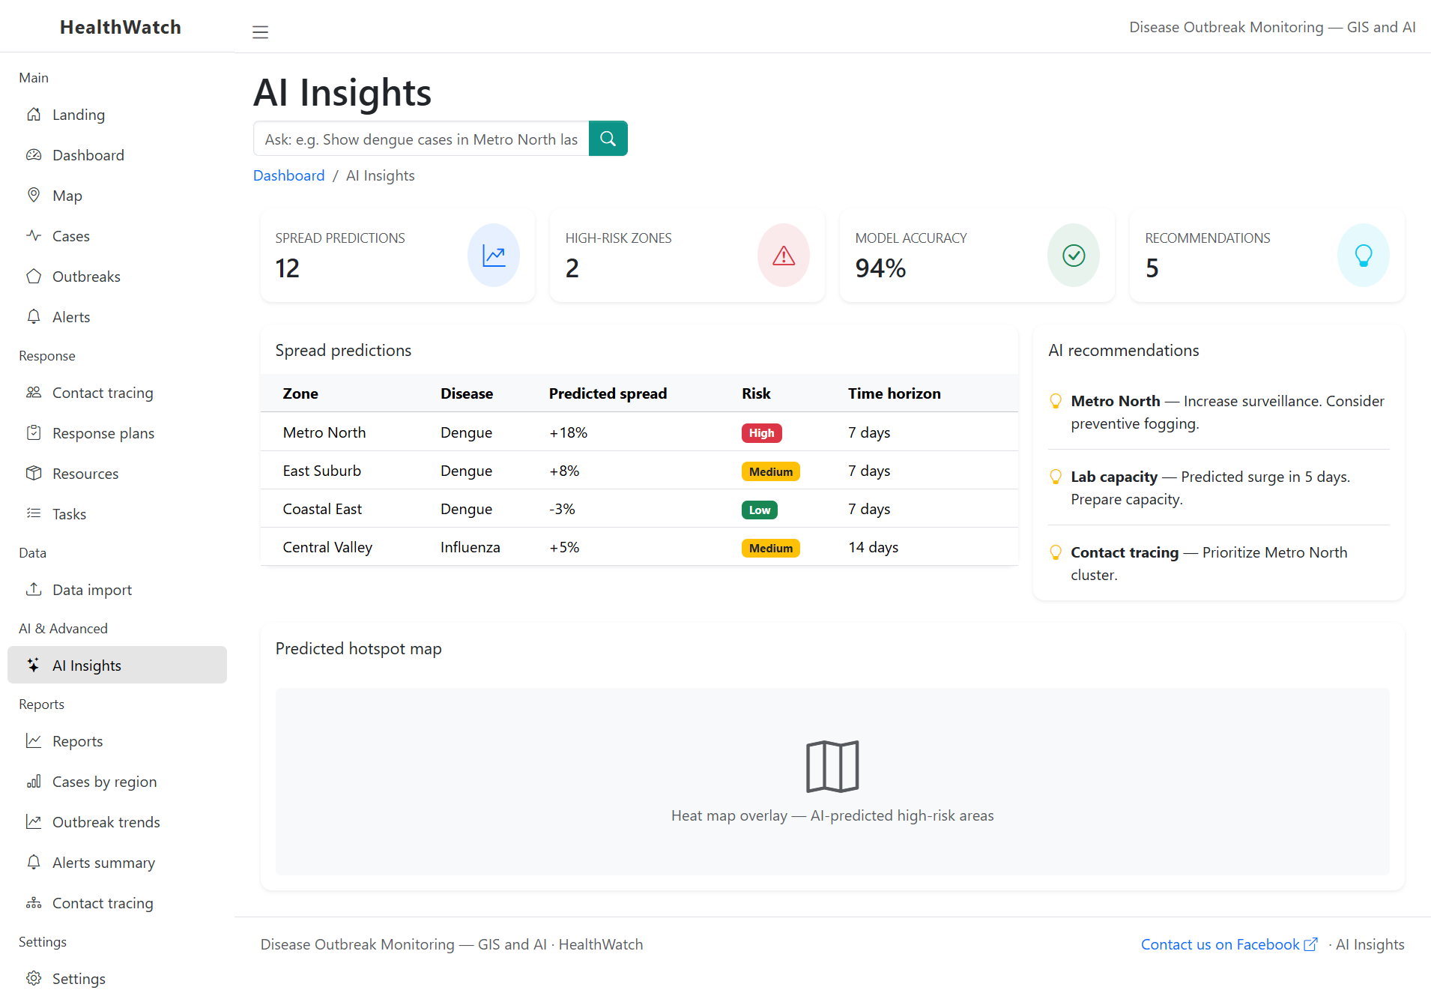Open Cases via the activity icon
This screenshot has height=999, width=1431.
click(x=34, y=235)
